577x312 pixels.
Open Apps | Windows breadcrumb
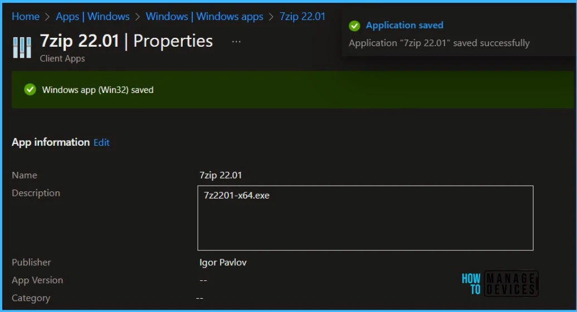[x=92, y=17]
